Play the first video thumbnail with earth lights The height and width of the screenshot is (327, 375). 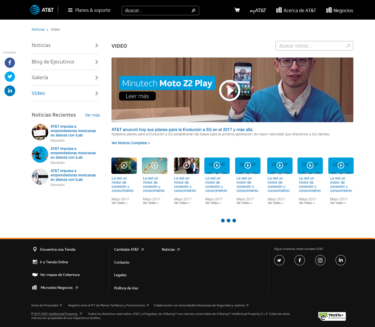[124, 166]
